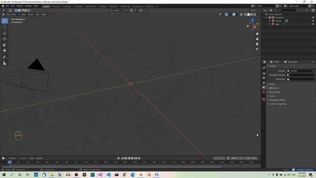Select the Camera object in outliner
The image size is (316, 178).
(x=278, y=21)
